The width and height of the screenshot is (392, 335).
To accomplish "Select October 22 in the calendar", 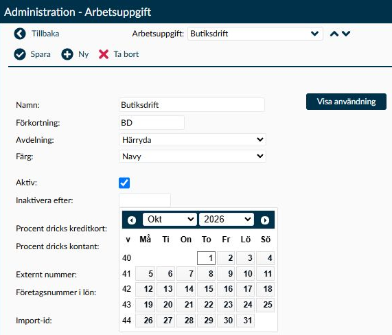I will pyautogui.click(x=206, y=305).
